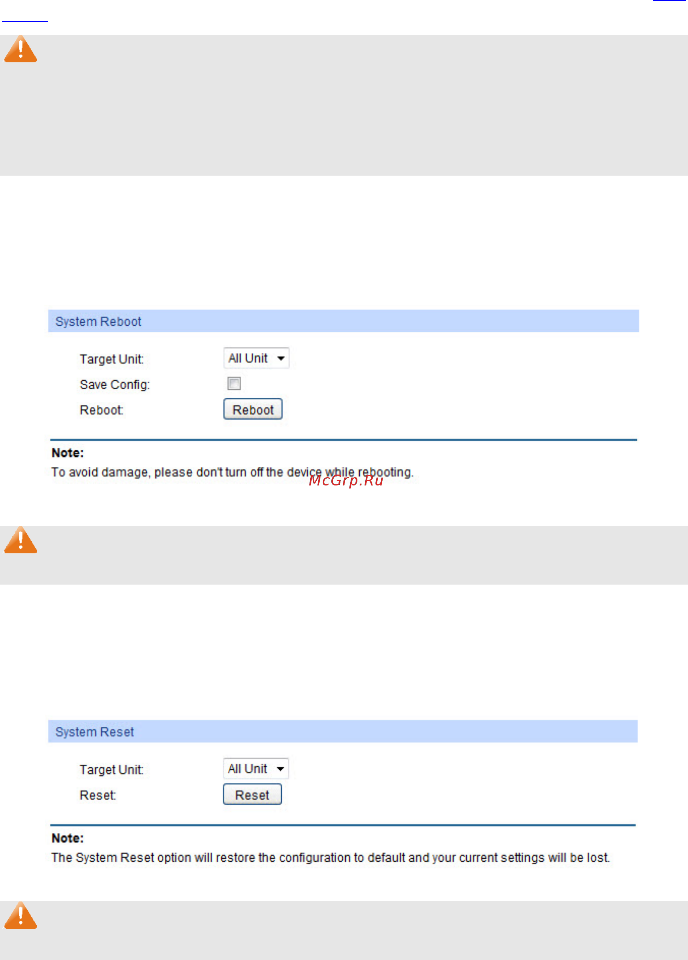Click the Reboot button

(253, 409)
